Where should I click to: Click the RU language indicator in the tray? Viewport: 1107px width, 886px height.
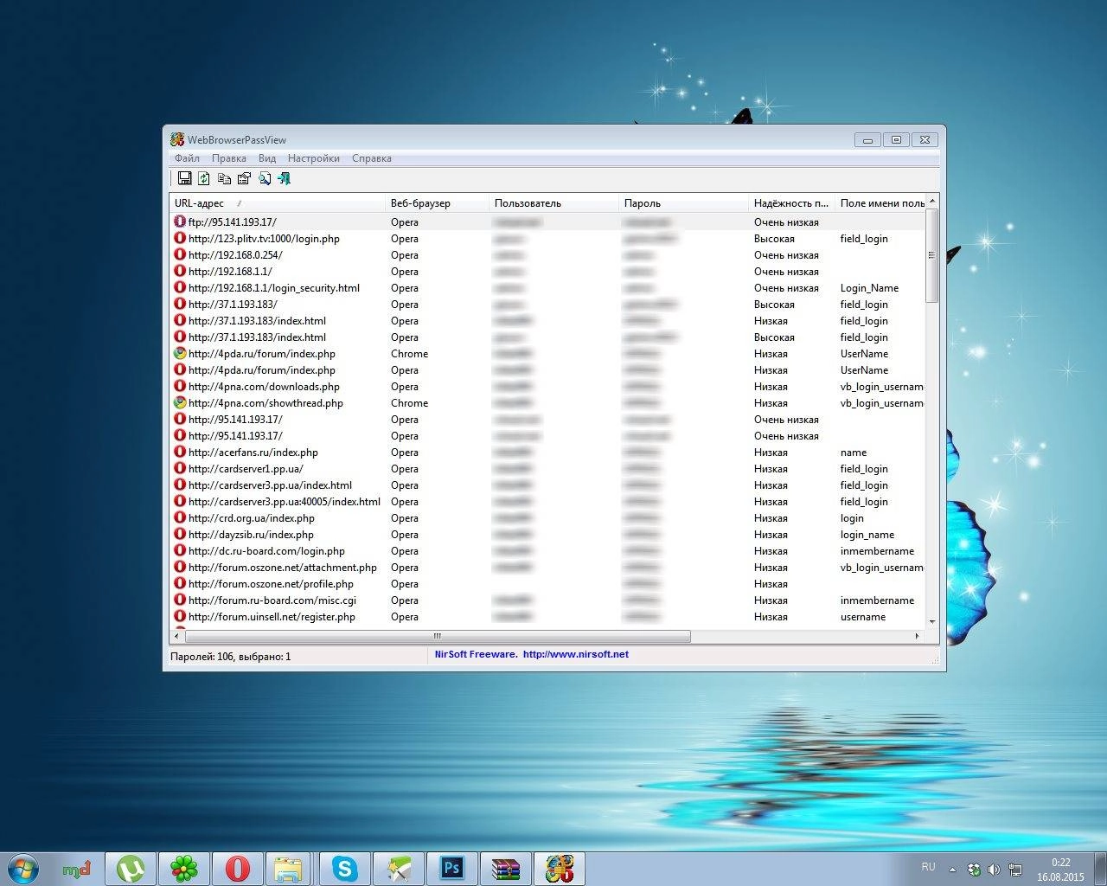click(928, 867)
